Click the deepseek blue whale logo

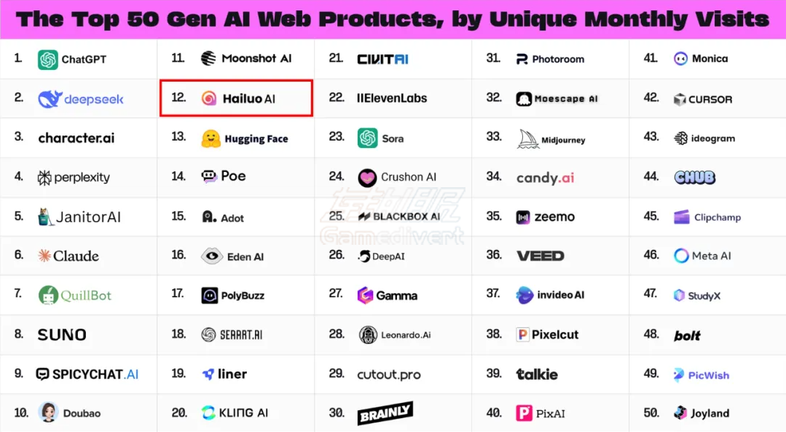(x=50, y=99)
